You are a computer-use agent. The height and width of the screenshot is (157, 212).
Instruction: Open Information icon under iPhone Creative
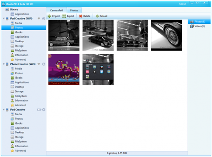point(12,100)
